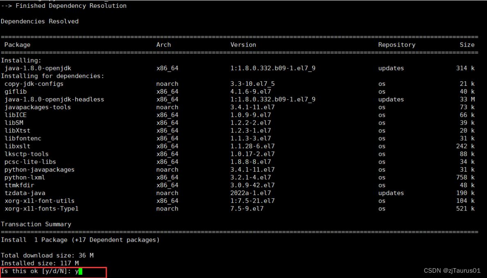The width and height of the screenshot is (487, 278).
Task: Click the "Is this ok [y/d/N]" prompt text
Action: pos(36,271)
